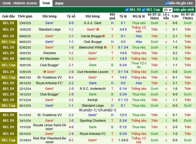Open the Away tab
196x144 pixels.
[59, 3]
